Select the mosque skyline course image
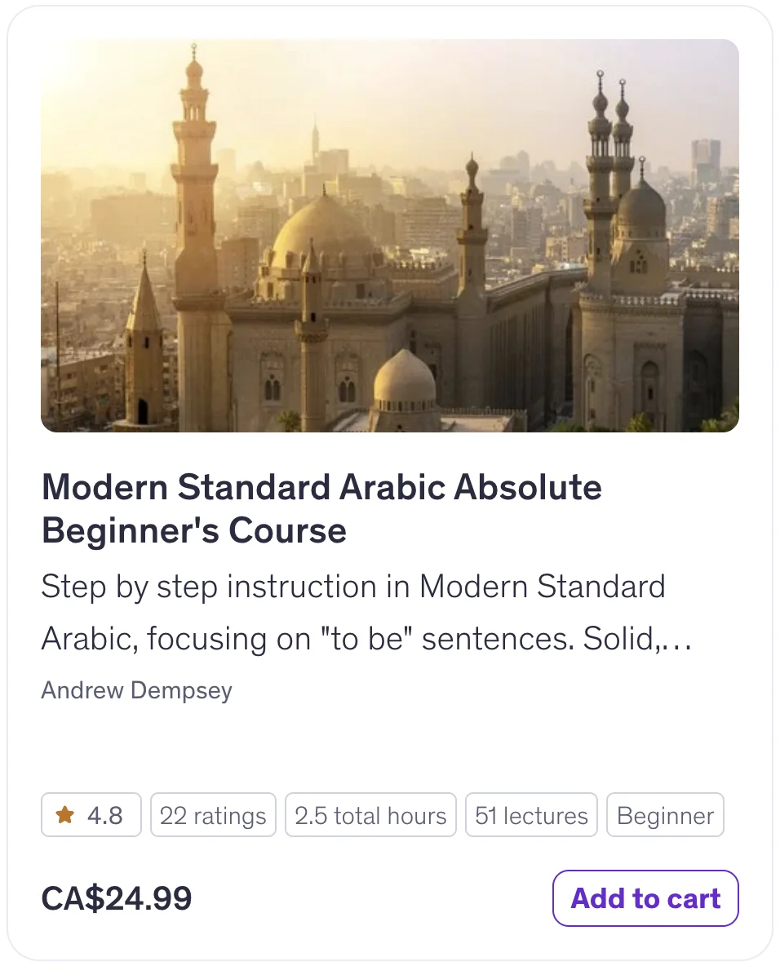This screenshot has width=780, height=966. click(390, 235)
